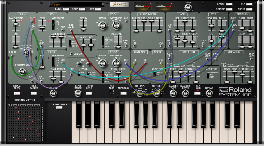Click the VCO-1 SYNC OUT jack
Screen dimensions: 264x146
pos(126,46)
